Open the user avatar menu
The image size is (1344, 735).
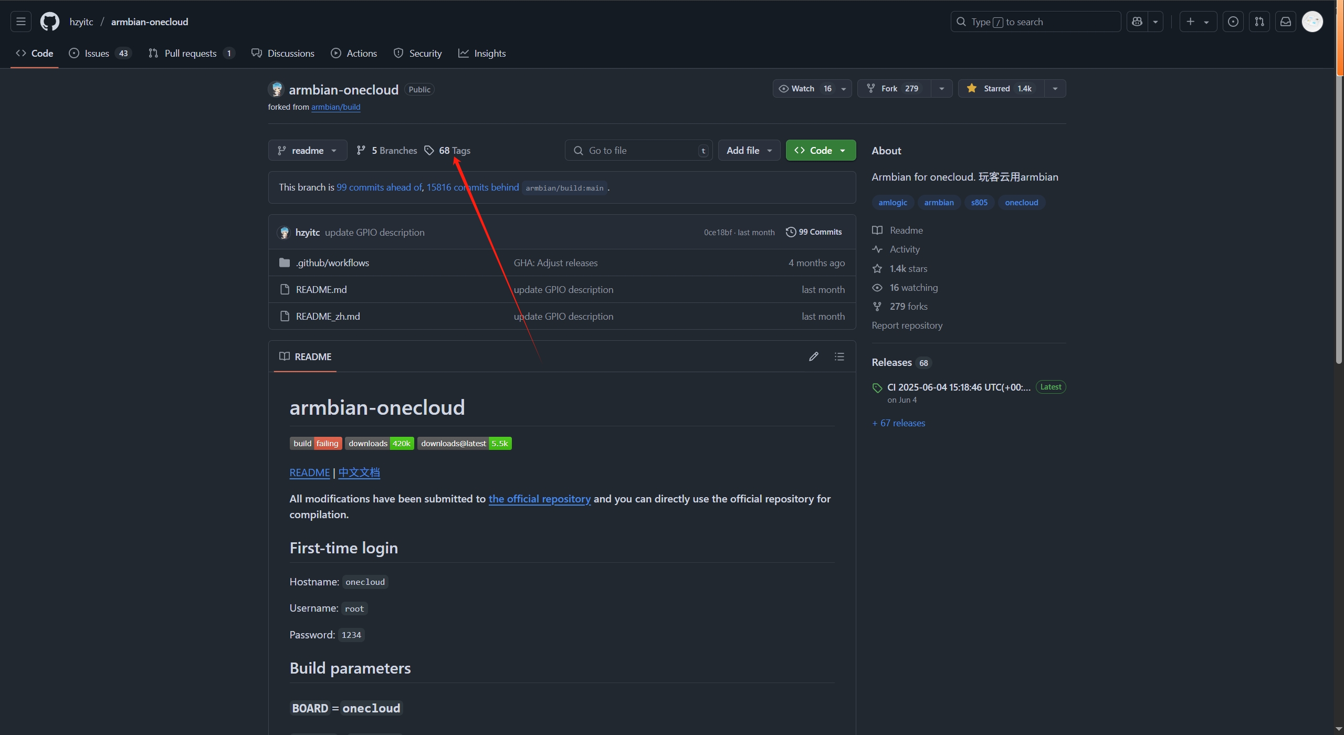[1312, 22]
